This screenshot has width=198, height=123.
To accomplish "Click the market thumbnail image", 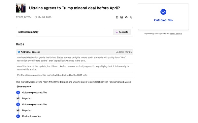I will click(21, 8).
